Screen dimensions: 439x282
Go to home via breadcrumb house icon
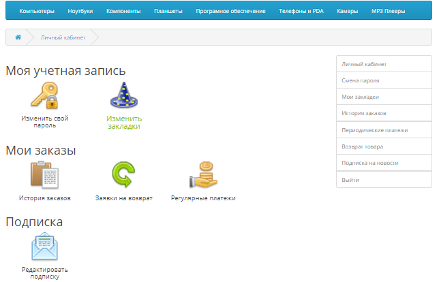pos(18,37)
